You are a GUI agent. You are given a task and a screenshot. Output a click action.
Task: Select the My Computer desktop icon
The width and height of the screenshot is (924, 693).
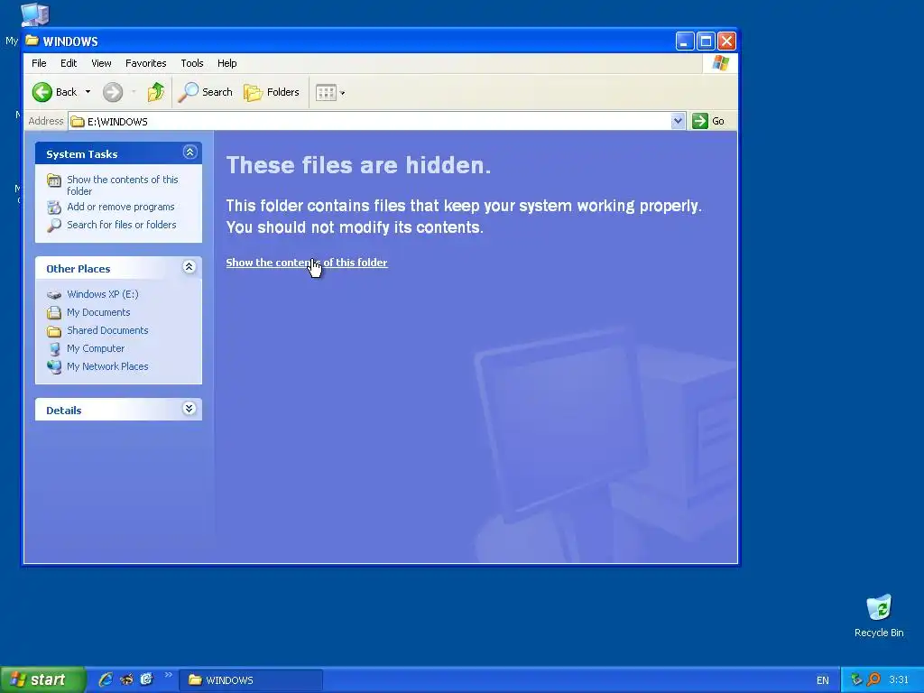point(34,14)
